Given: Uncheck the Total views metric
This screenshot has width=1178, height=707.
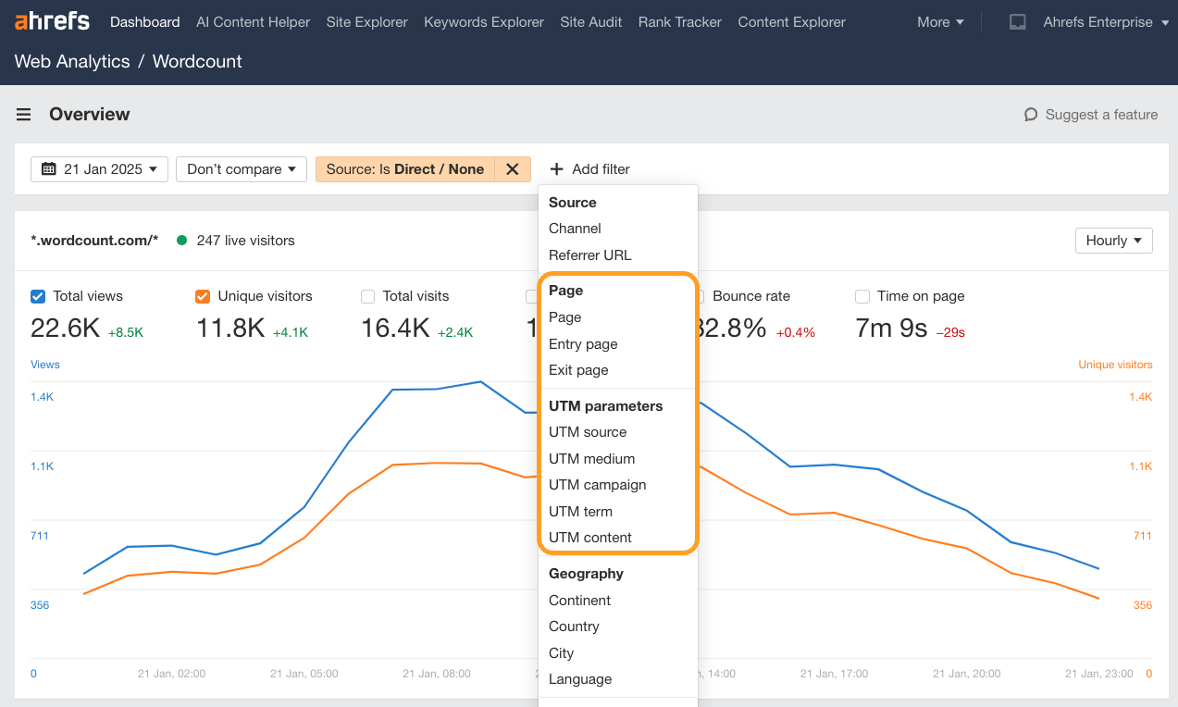Looking at the screenshot, I should coord(38,296).
